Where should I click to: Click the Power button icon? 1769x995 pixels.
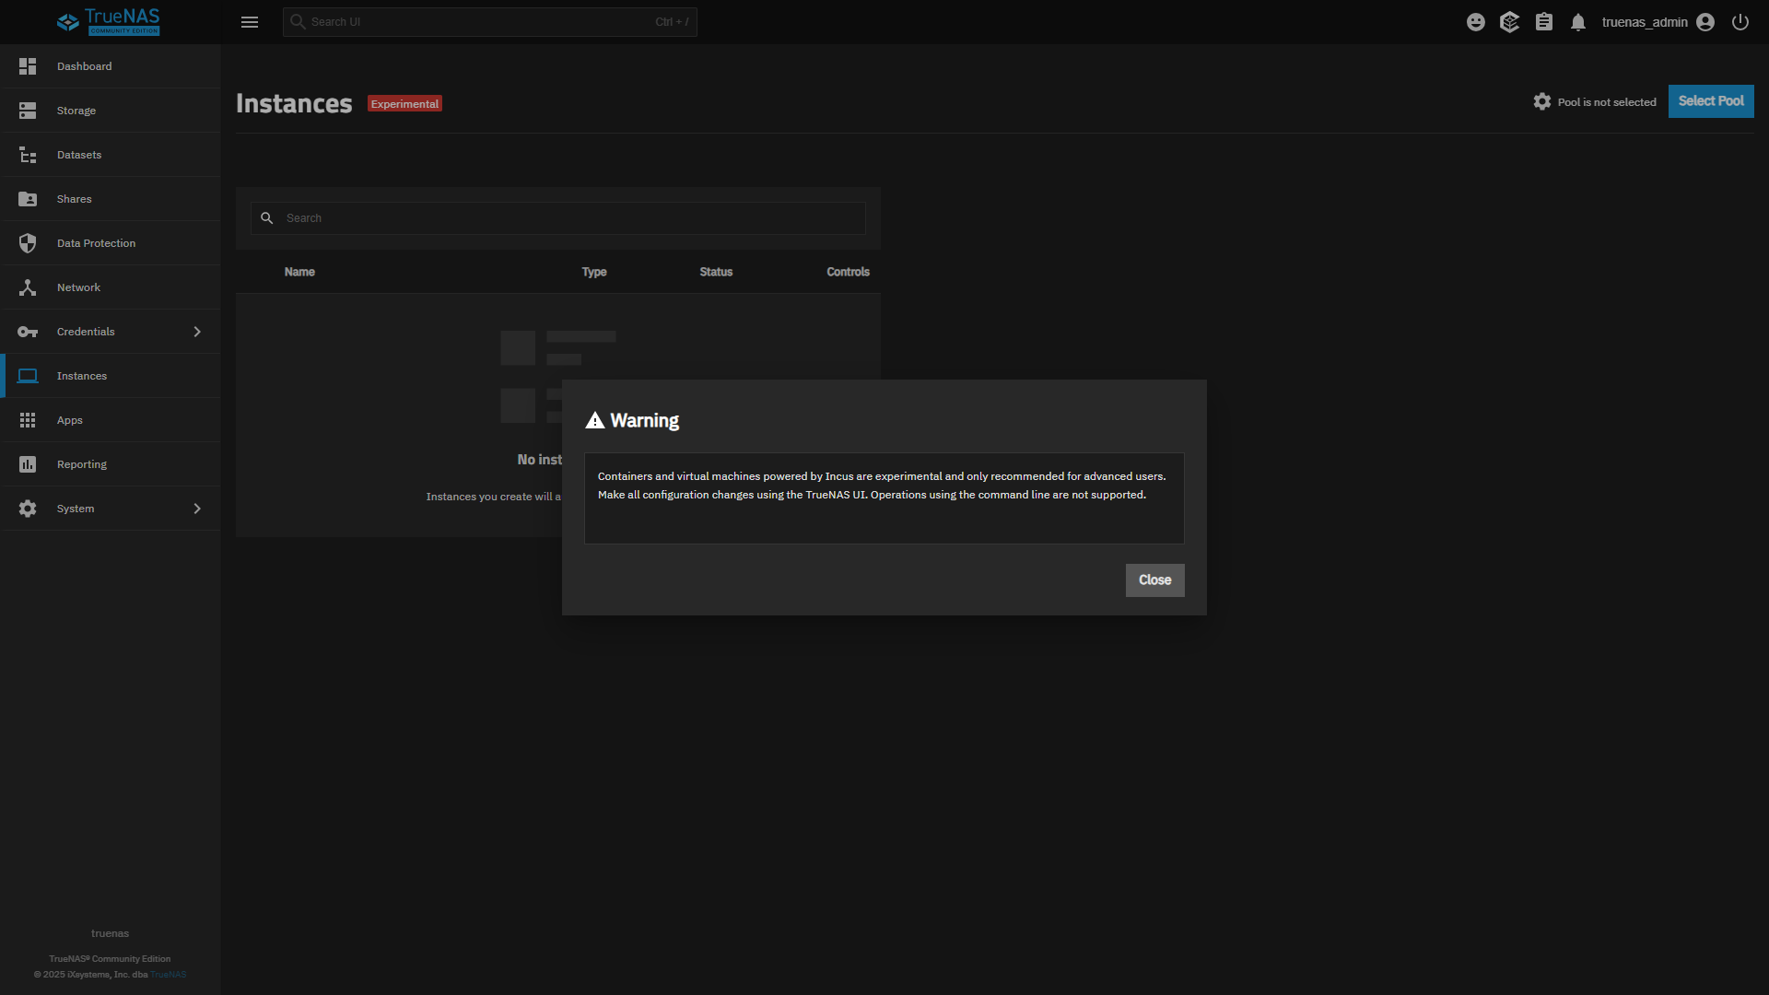pos(1740,22)
